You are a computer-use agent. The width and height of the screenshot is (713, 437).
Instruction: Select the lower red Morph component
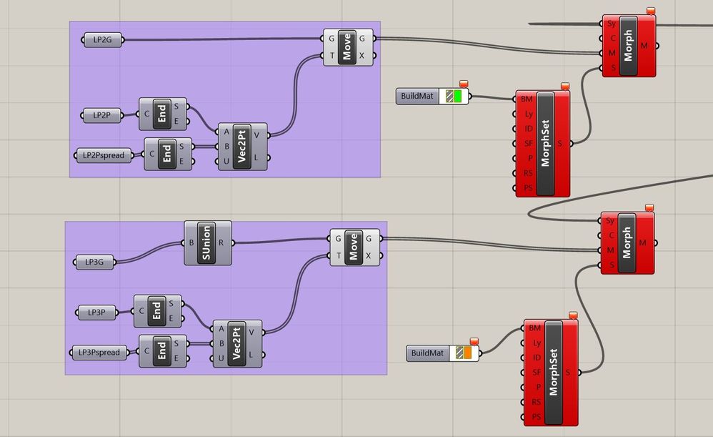[627, 242]
